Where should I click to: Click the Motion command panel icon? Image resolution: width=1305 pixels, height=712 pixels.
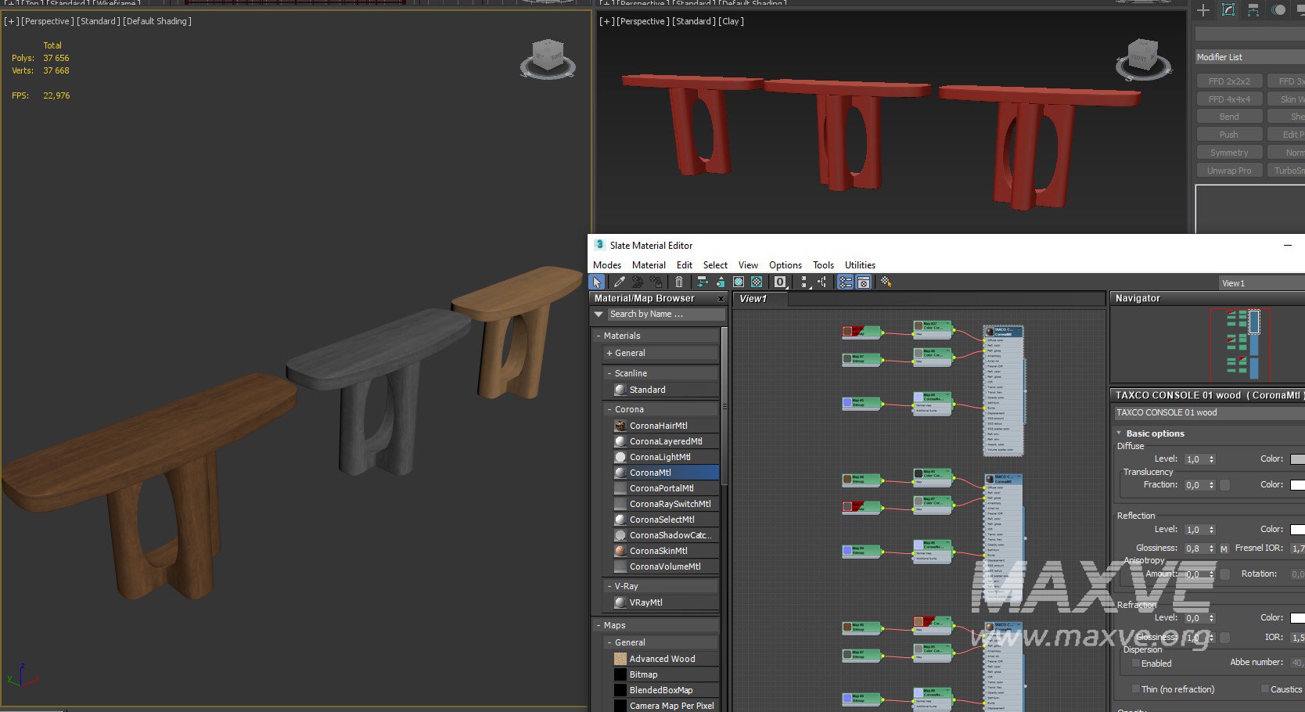coord(1278,10)
